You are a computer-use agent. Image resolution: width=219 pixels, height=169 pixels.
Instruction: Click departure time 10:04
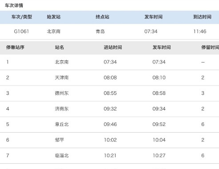(x=159, y=140)
